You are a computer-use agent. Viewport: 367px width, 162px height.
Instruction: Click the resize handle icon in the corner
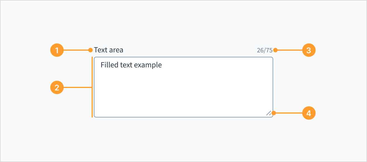[269, 113]
